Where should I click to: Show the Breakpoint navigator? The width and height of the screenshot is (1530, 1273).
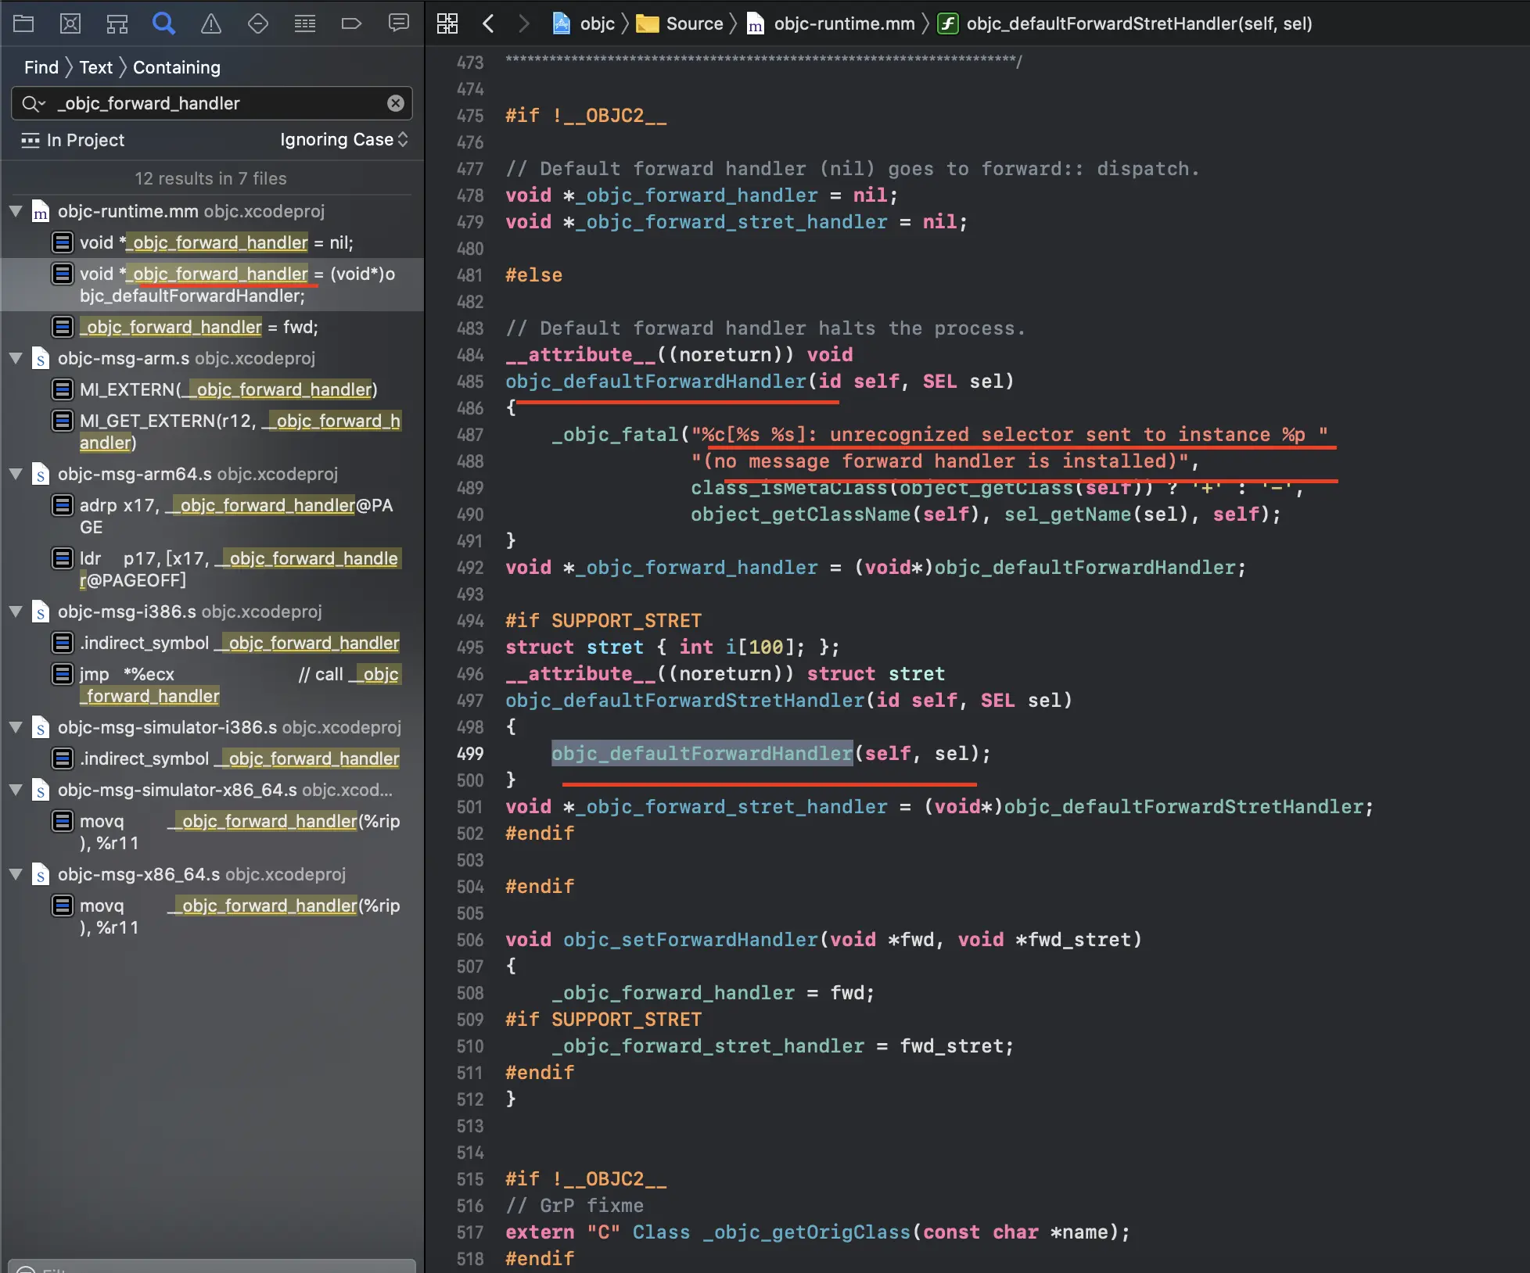tap(352, 23)
